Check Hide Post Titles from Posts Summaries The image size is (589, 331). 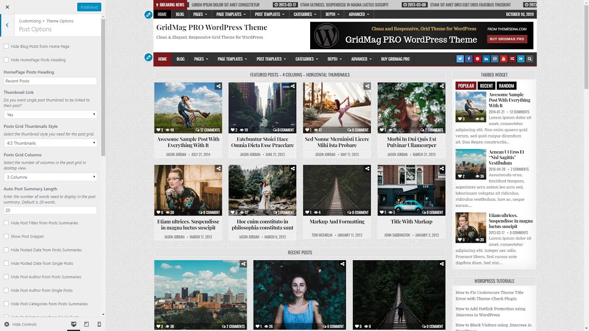click(x=6, y=223)
